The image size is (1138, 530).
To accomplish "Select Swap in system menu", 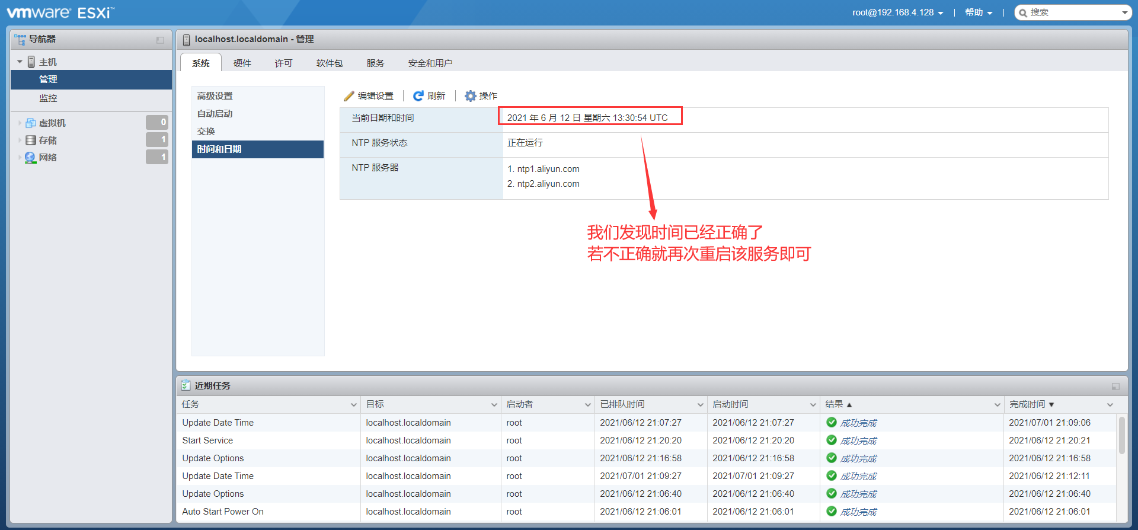I will [x=258, y=132].
